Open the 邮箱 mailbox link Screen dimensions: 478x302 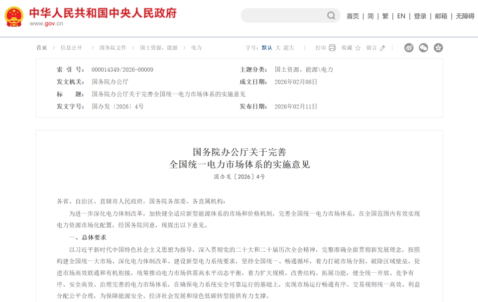point(440,15)
